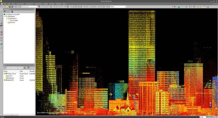Open the OfficeSurvey mode dropdown
Image resolution: width=218 pixels, height=118 pixels.
[x=37, y=7]
